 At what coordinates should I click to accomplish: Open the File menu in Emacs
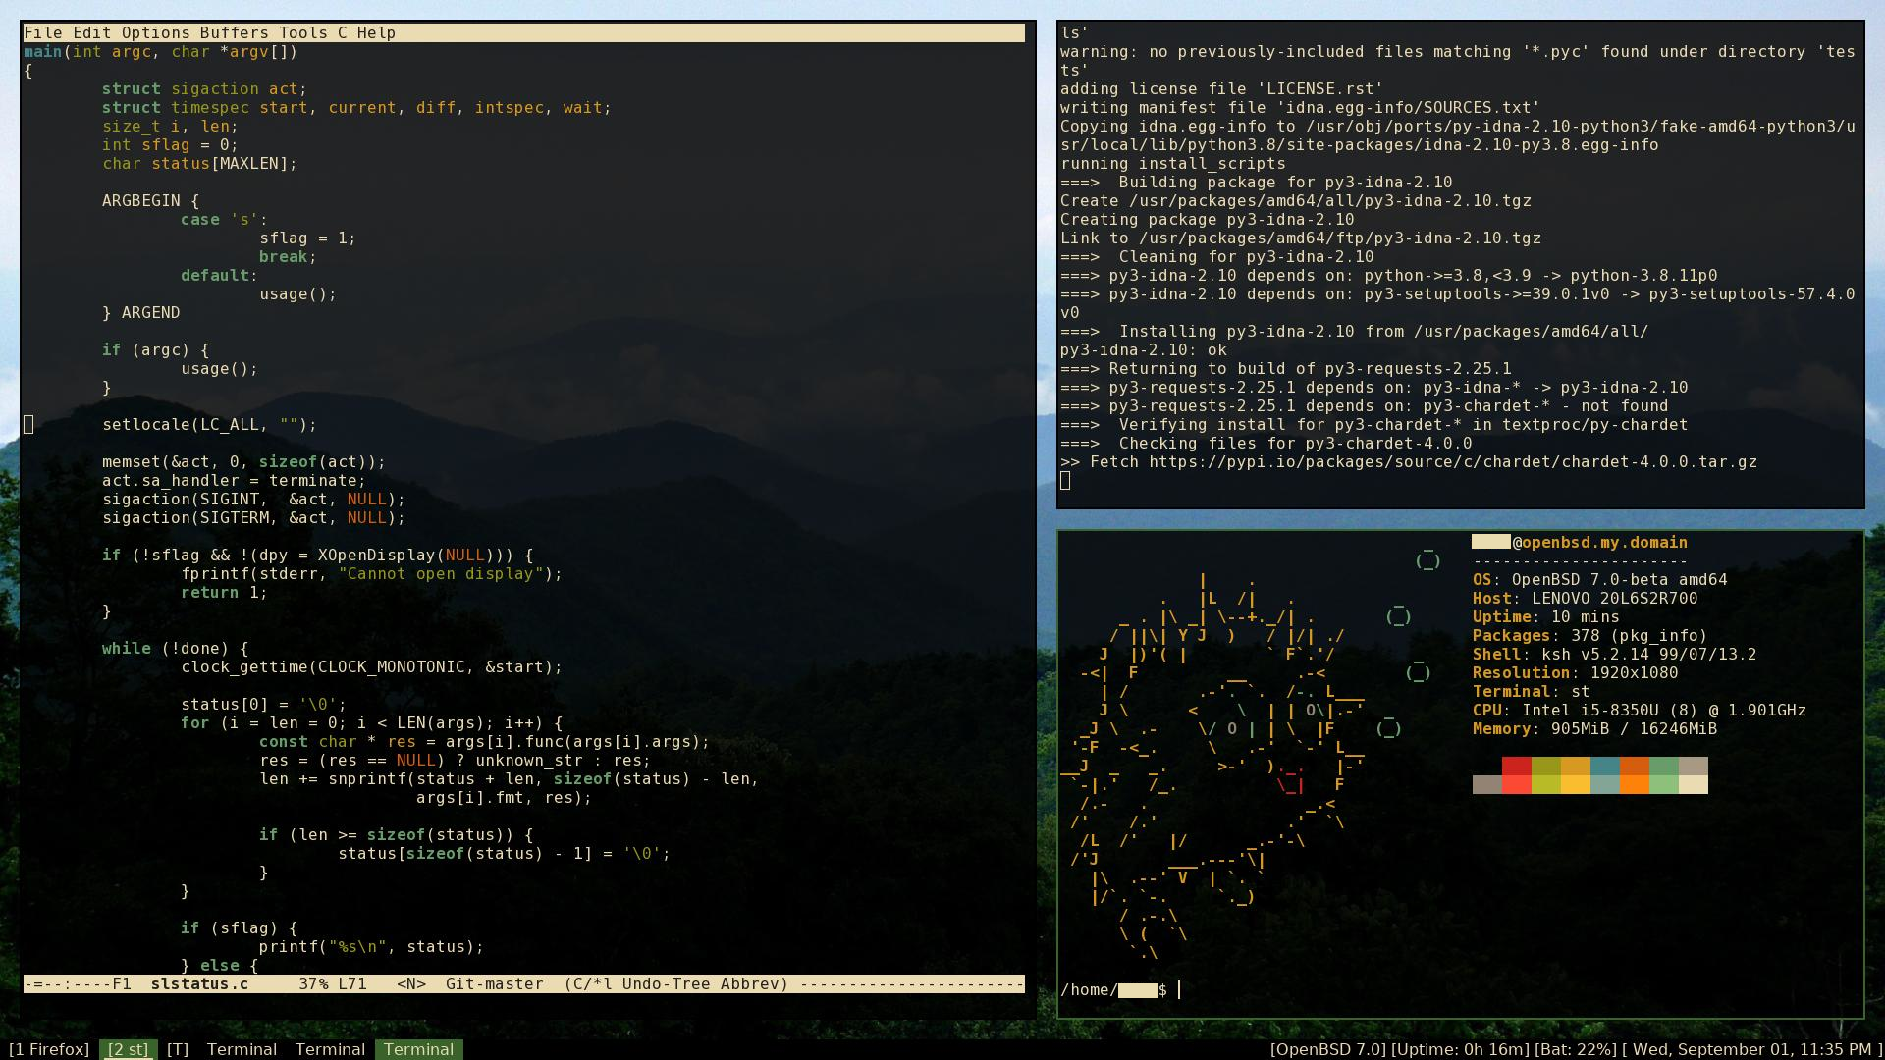click(43, 32)
